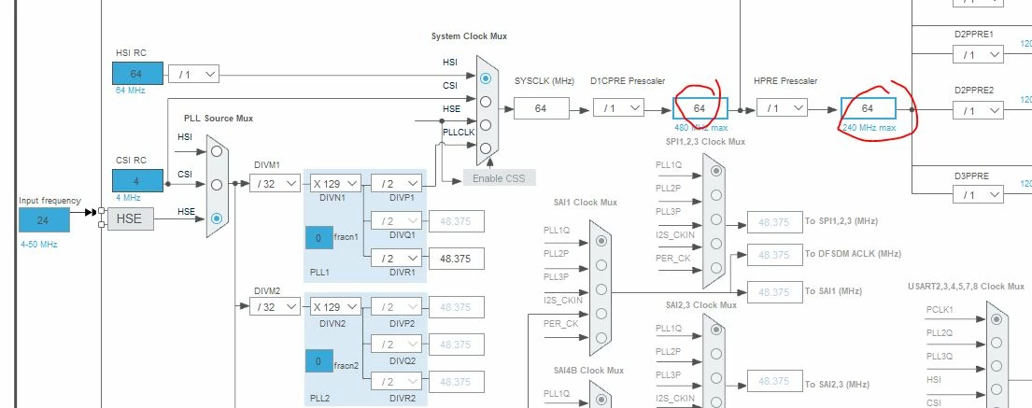Open the HSI RC /1 divider dropdown
This screenshot has height=408, width=1032.
coord(193,74)
